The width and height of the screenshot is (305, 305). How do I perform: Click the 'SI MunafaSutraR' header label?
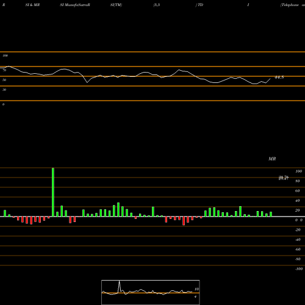coord(75,5)
